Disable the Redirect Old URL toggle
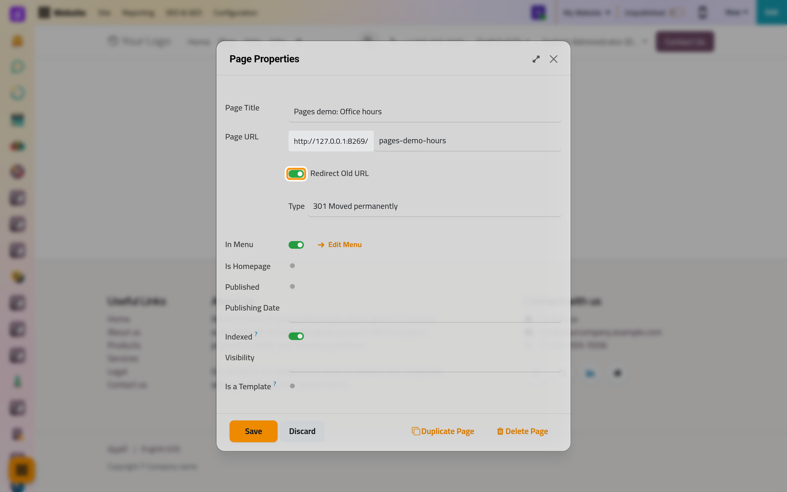787x492 pixels. click(296, 174)
